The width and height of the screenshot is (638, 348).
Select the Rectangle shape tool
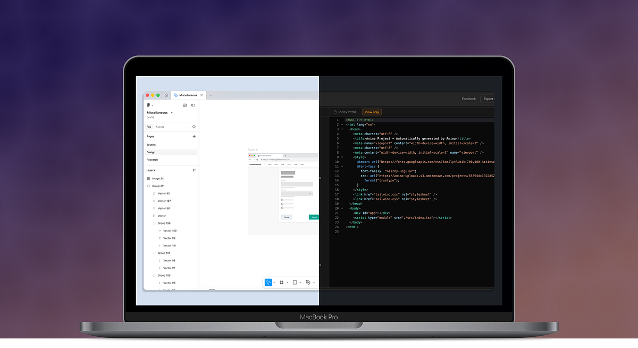pyautogui.click(x=295, y=283)
